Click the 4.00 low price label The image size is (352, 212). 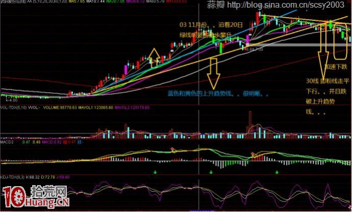click(12, 100)
